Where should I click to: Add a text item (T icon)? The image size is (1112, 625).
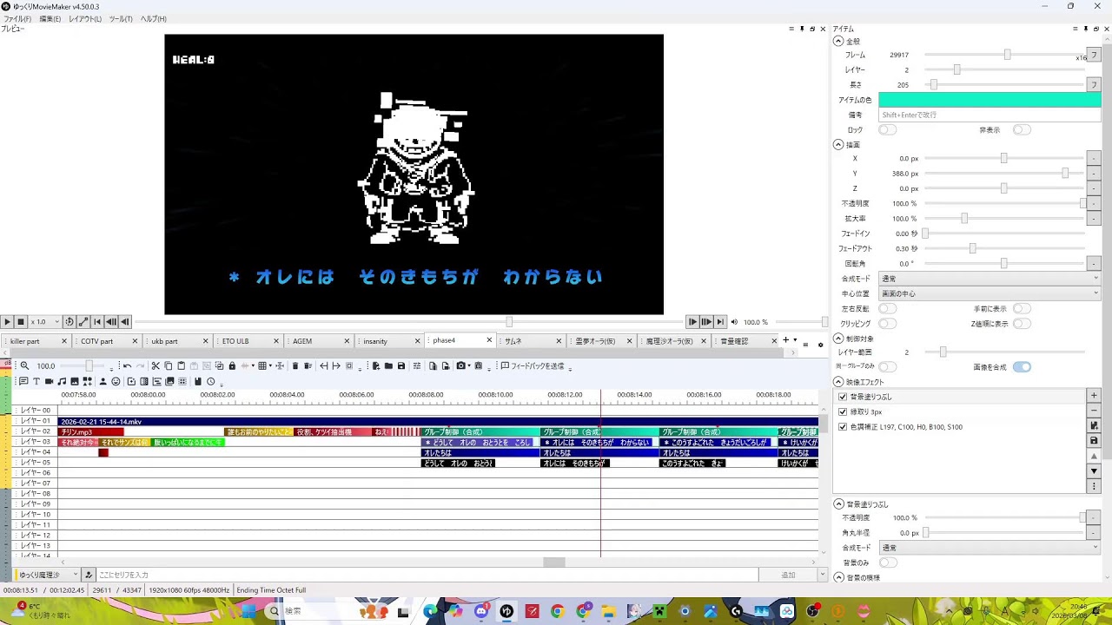coord(36,381)
